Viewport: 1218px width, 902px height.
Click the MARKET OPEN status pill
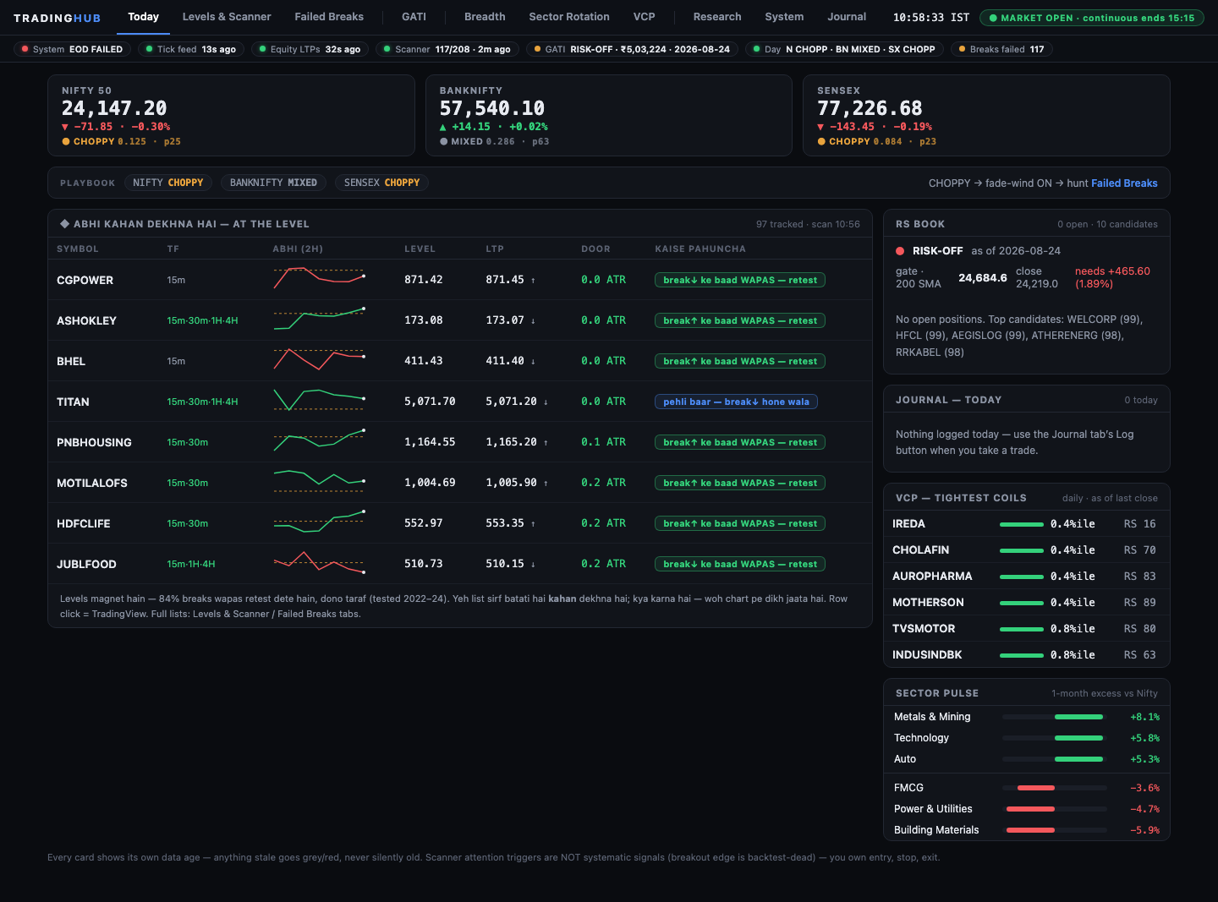(1091, 18)
